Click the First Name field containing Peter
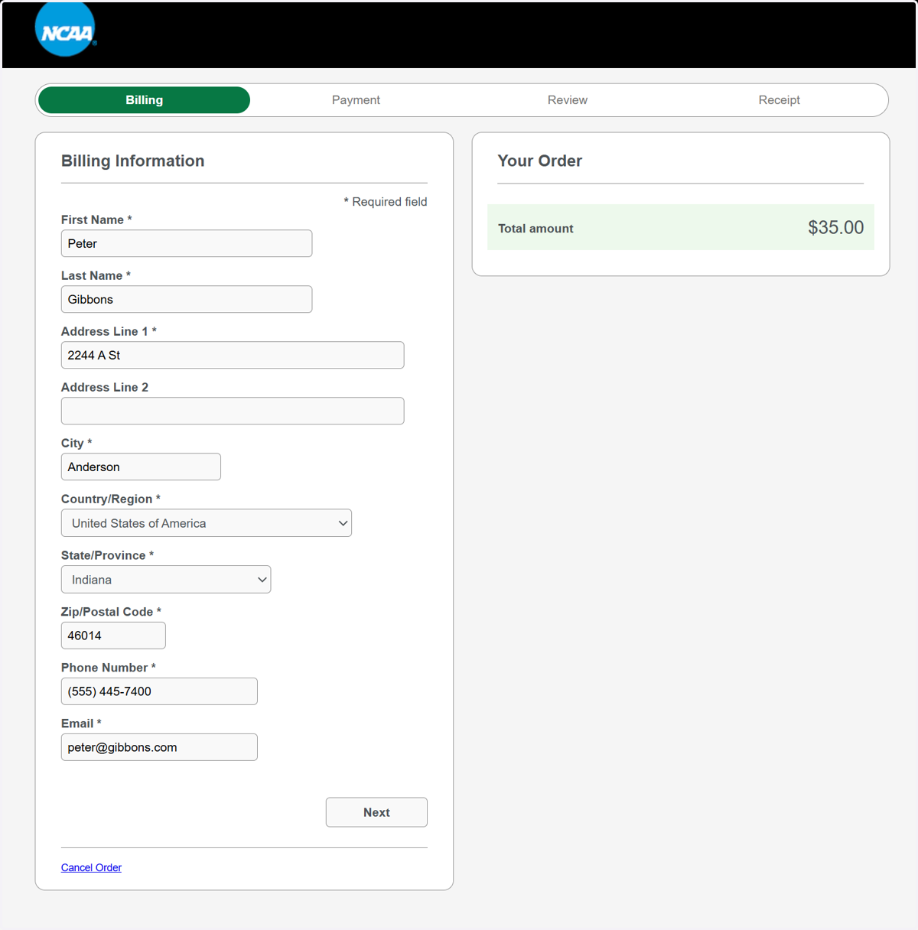This screenshot has height=930, width=918. click(187, 243)
